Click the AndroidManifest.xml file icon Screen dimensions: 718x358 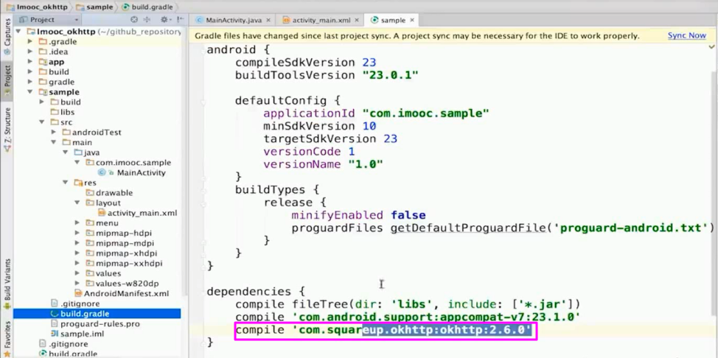(78, 293)
